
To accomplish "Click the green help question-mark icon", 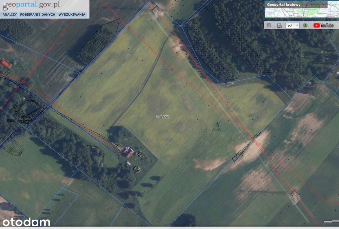I will click(305, 25).
